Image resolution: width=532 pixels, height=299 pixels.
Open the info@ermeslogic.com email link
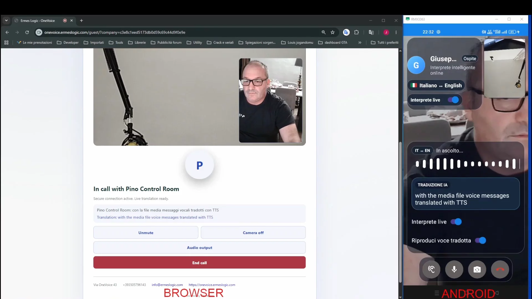tap(167, 285)
